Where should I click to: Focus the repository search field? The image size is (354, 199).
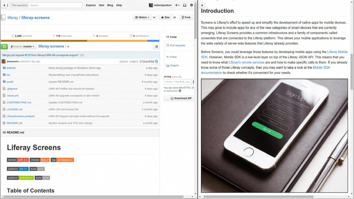click(x=55, y=5)
